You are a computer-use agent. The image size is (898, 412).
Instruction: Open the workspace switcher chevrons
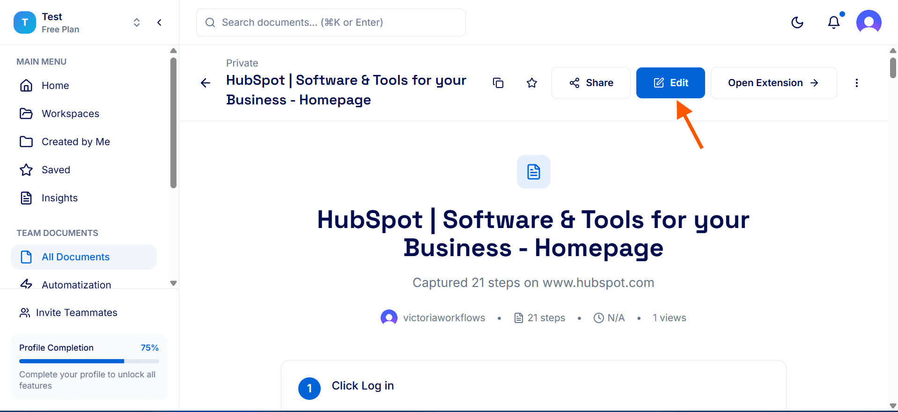[x=137, y=22]
